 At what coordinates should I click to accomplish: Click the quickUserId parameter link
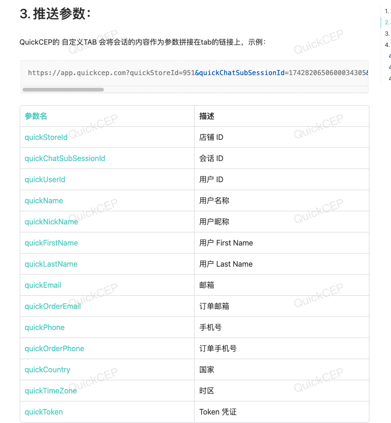[x=45, y=179]
